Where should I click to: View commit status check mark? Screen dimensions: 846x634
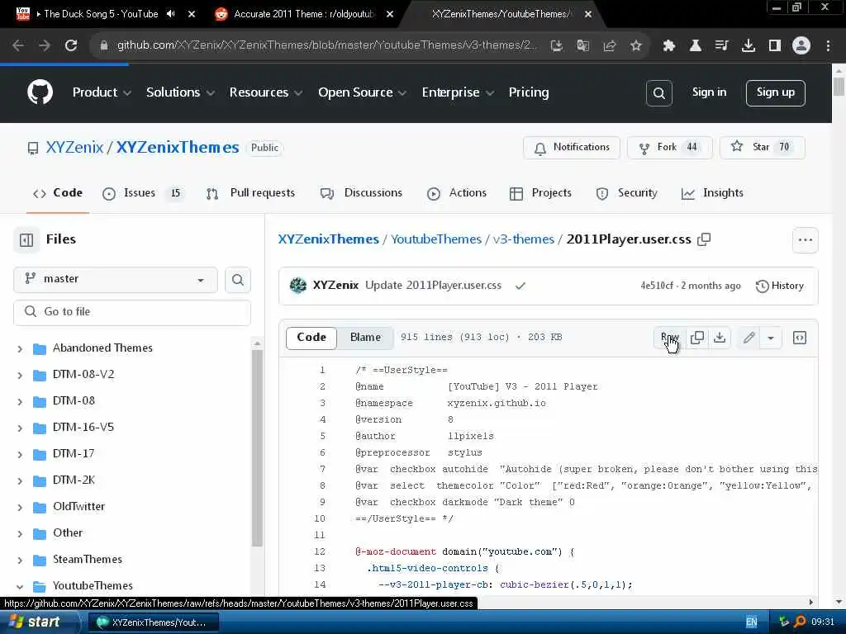520,286
